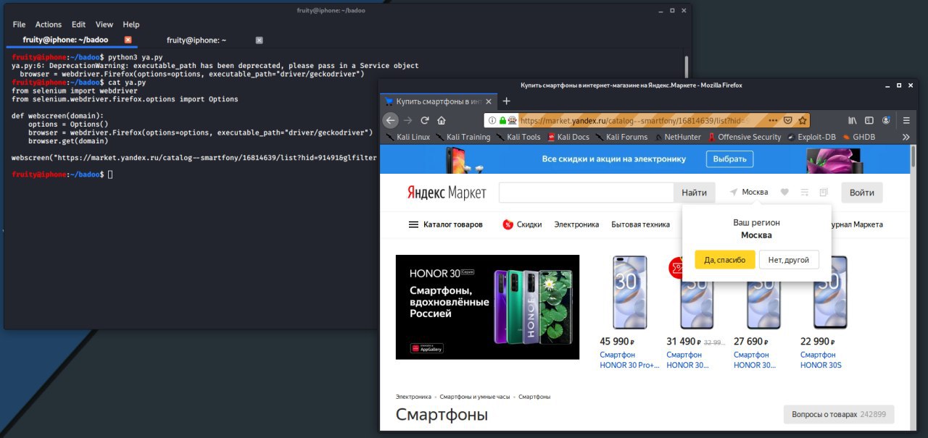Click the green padlock security icon
Screen dimensions: 928x438
click(502, 120)
